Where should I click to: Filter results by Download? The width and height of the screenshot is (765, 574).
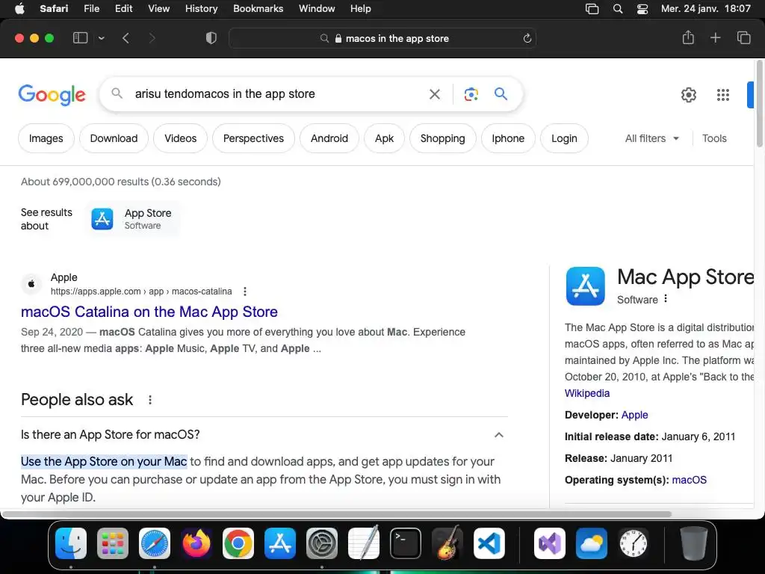tap(114, 138)
